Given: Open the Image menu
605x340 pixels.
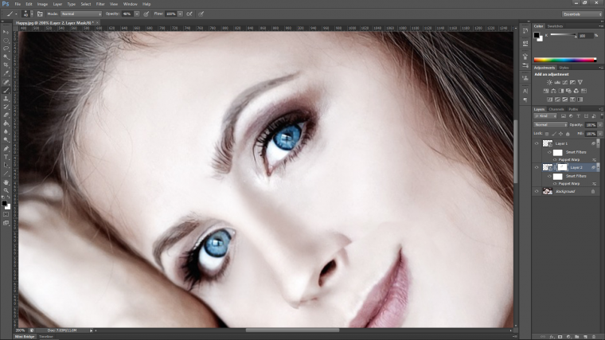Looking at the screenshot, I should pyautogui.click(x=42, y=4).
